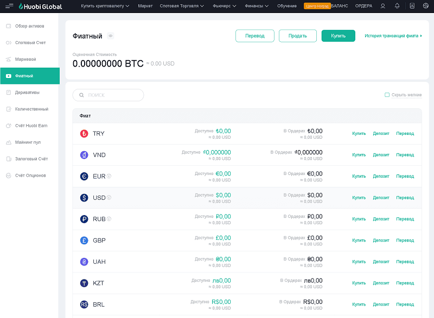Click the UAH currency icon

point(84,262)
